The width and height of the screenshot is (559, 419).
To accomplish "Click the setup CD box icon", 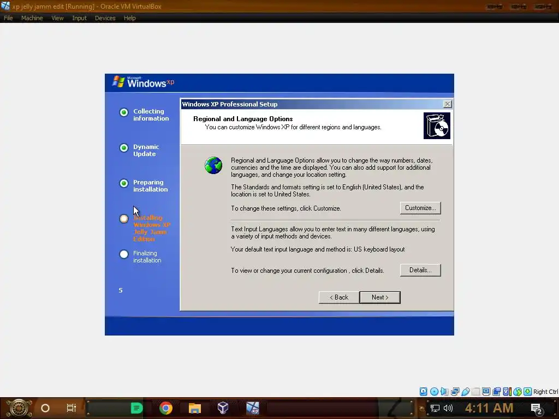I will coord(437,126).
